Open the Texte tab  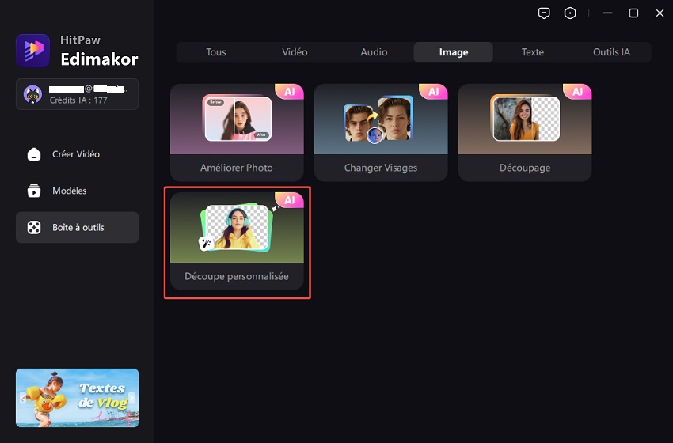532,52
